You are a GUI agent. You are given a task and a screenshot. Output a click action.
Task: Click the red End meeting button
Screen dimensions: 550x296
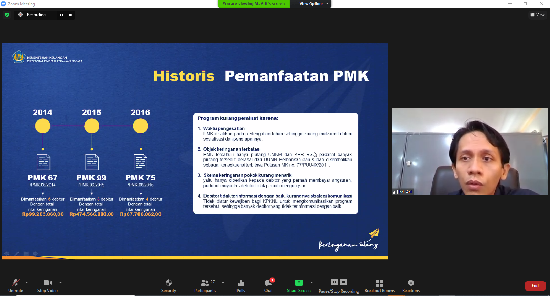click(x=535, y=286)
